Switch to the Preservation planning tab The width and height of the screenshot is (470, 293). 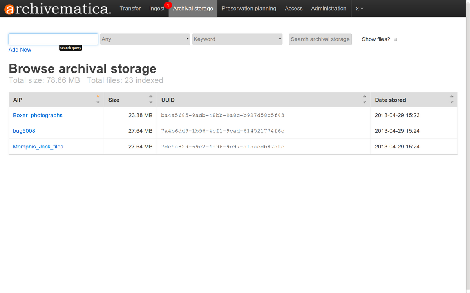[249, 8]
